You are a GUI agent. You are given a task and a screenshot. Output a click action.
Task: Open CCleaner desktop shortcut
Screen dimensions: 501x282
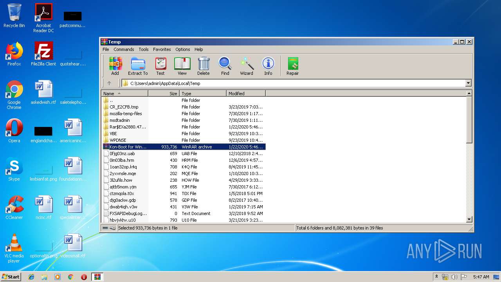[14, 208]
